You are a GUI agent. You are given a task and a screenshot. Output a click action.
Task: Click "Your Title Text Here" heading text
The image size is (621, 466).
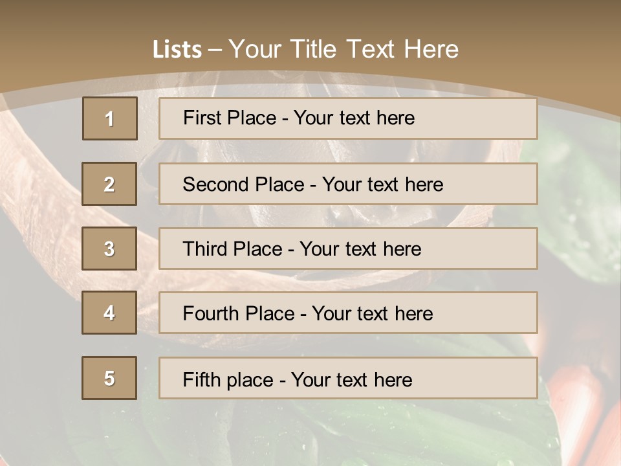coord(343,49)
